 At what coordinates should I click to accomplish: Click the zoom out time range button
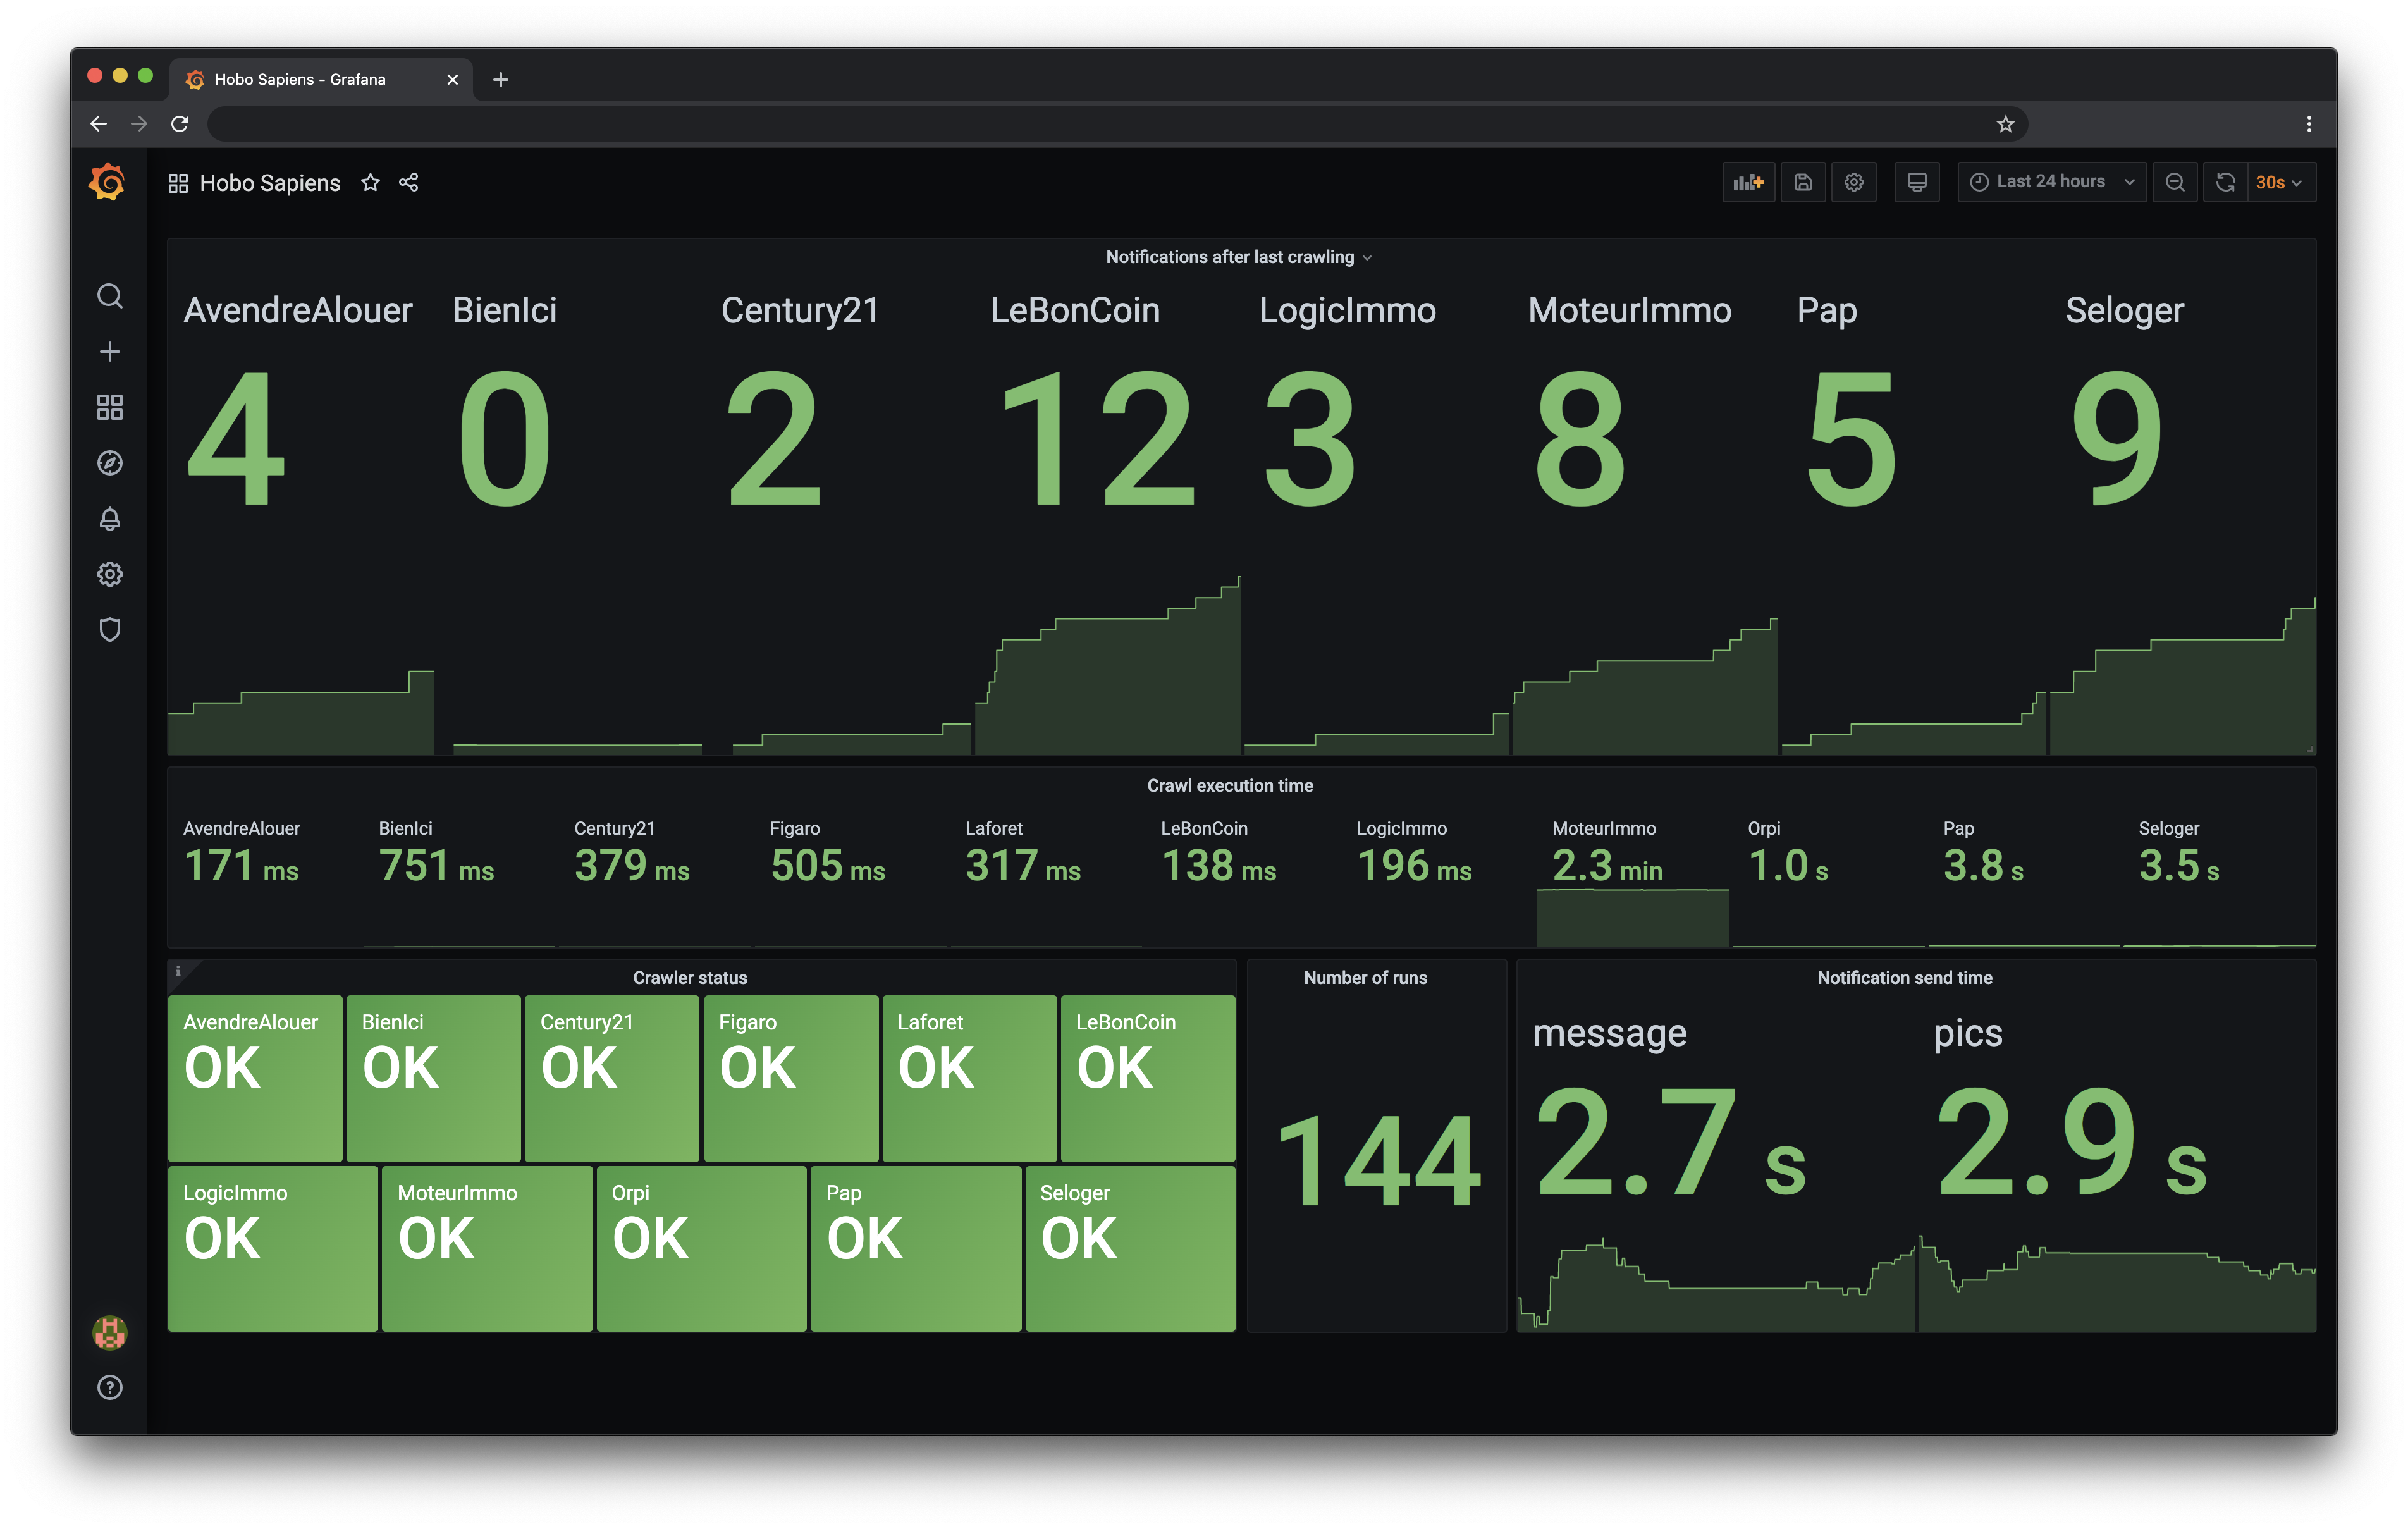pos(2175,182)
